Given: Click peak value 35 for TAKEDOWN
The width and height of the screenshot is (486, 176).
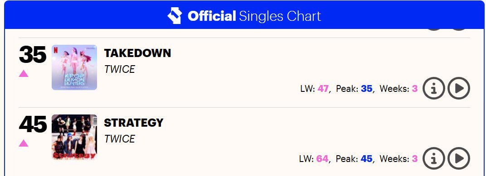Looking at the screenshot, I should click(x=366, y=89).
